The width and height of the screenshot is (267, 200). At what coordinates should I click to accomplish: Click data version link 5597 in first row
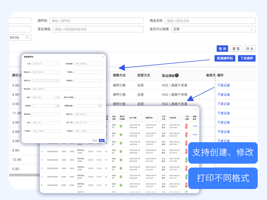(x=195, y=126)
